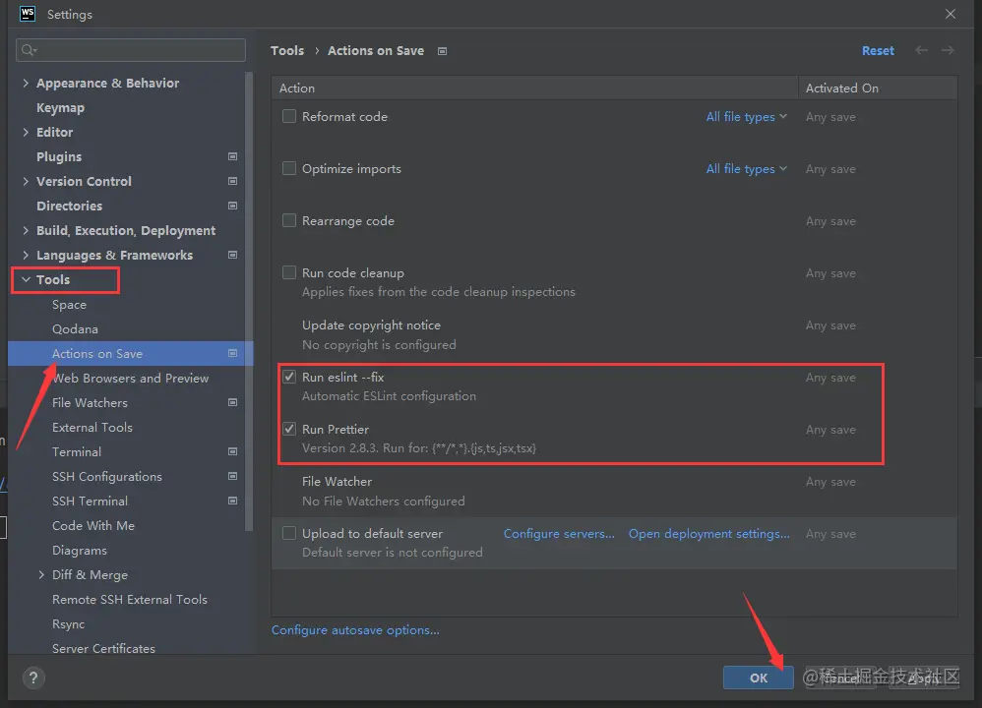982x708 pixels.
Task: Click the Reset link
Action: click(878, 51)
